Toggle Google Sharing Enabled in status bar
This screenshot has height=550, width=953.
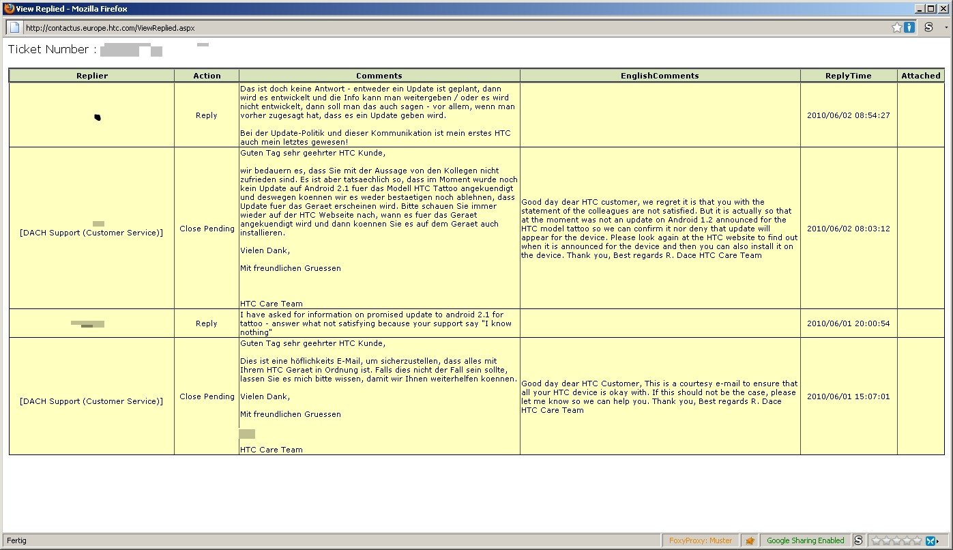pyautogui.click(x=805, y=540)
